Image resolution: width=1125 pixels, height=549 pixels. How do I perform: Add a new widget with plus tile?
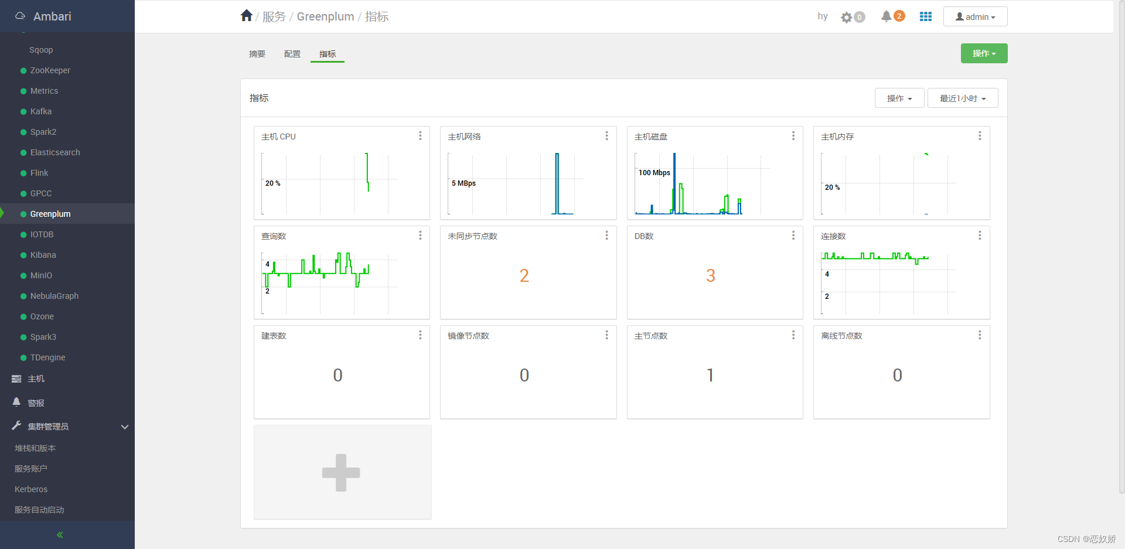pos(342,472)
